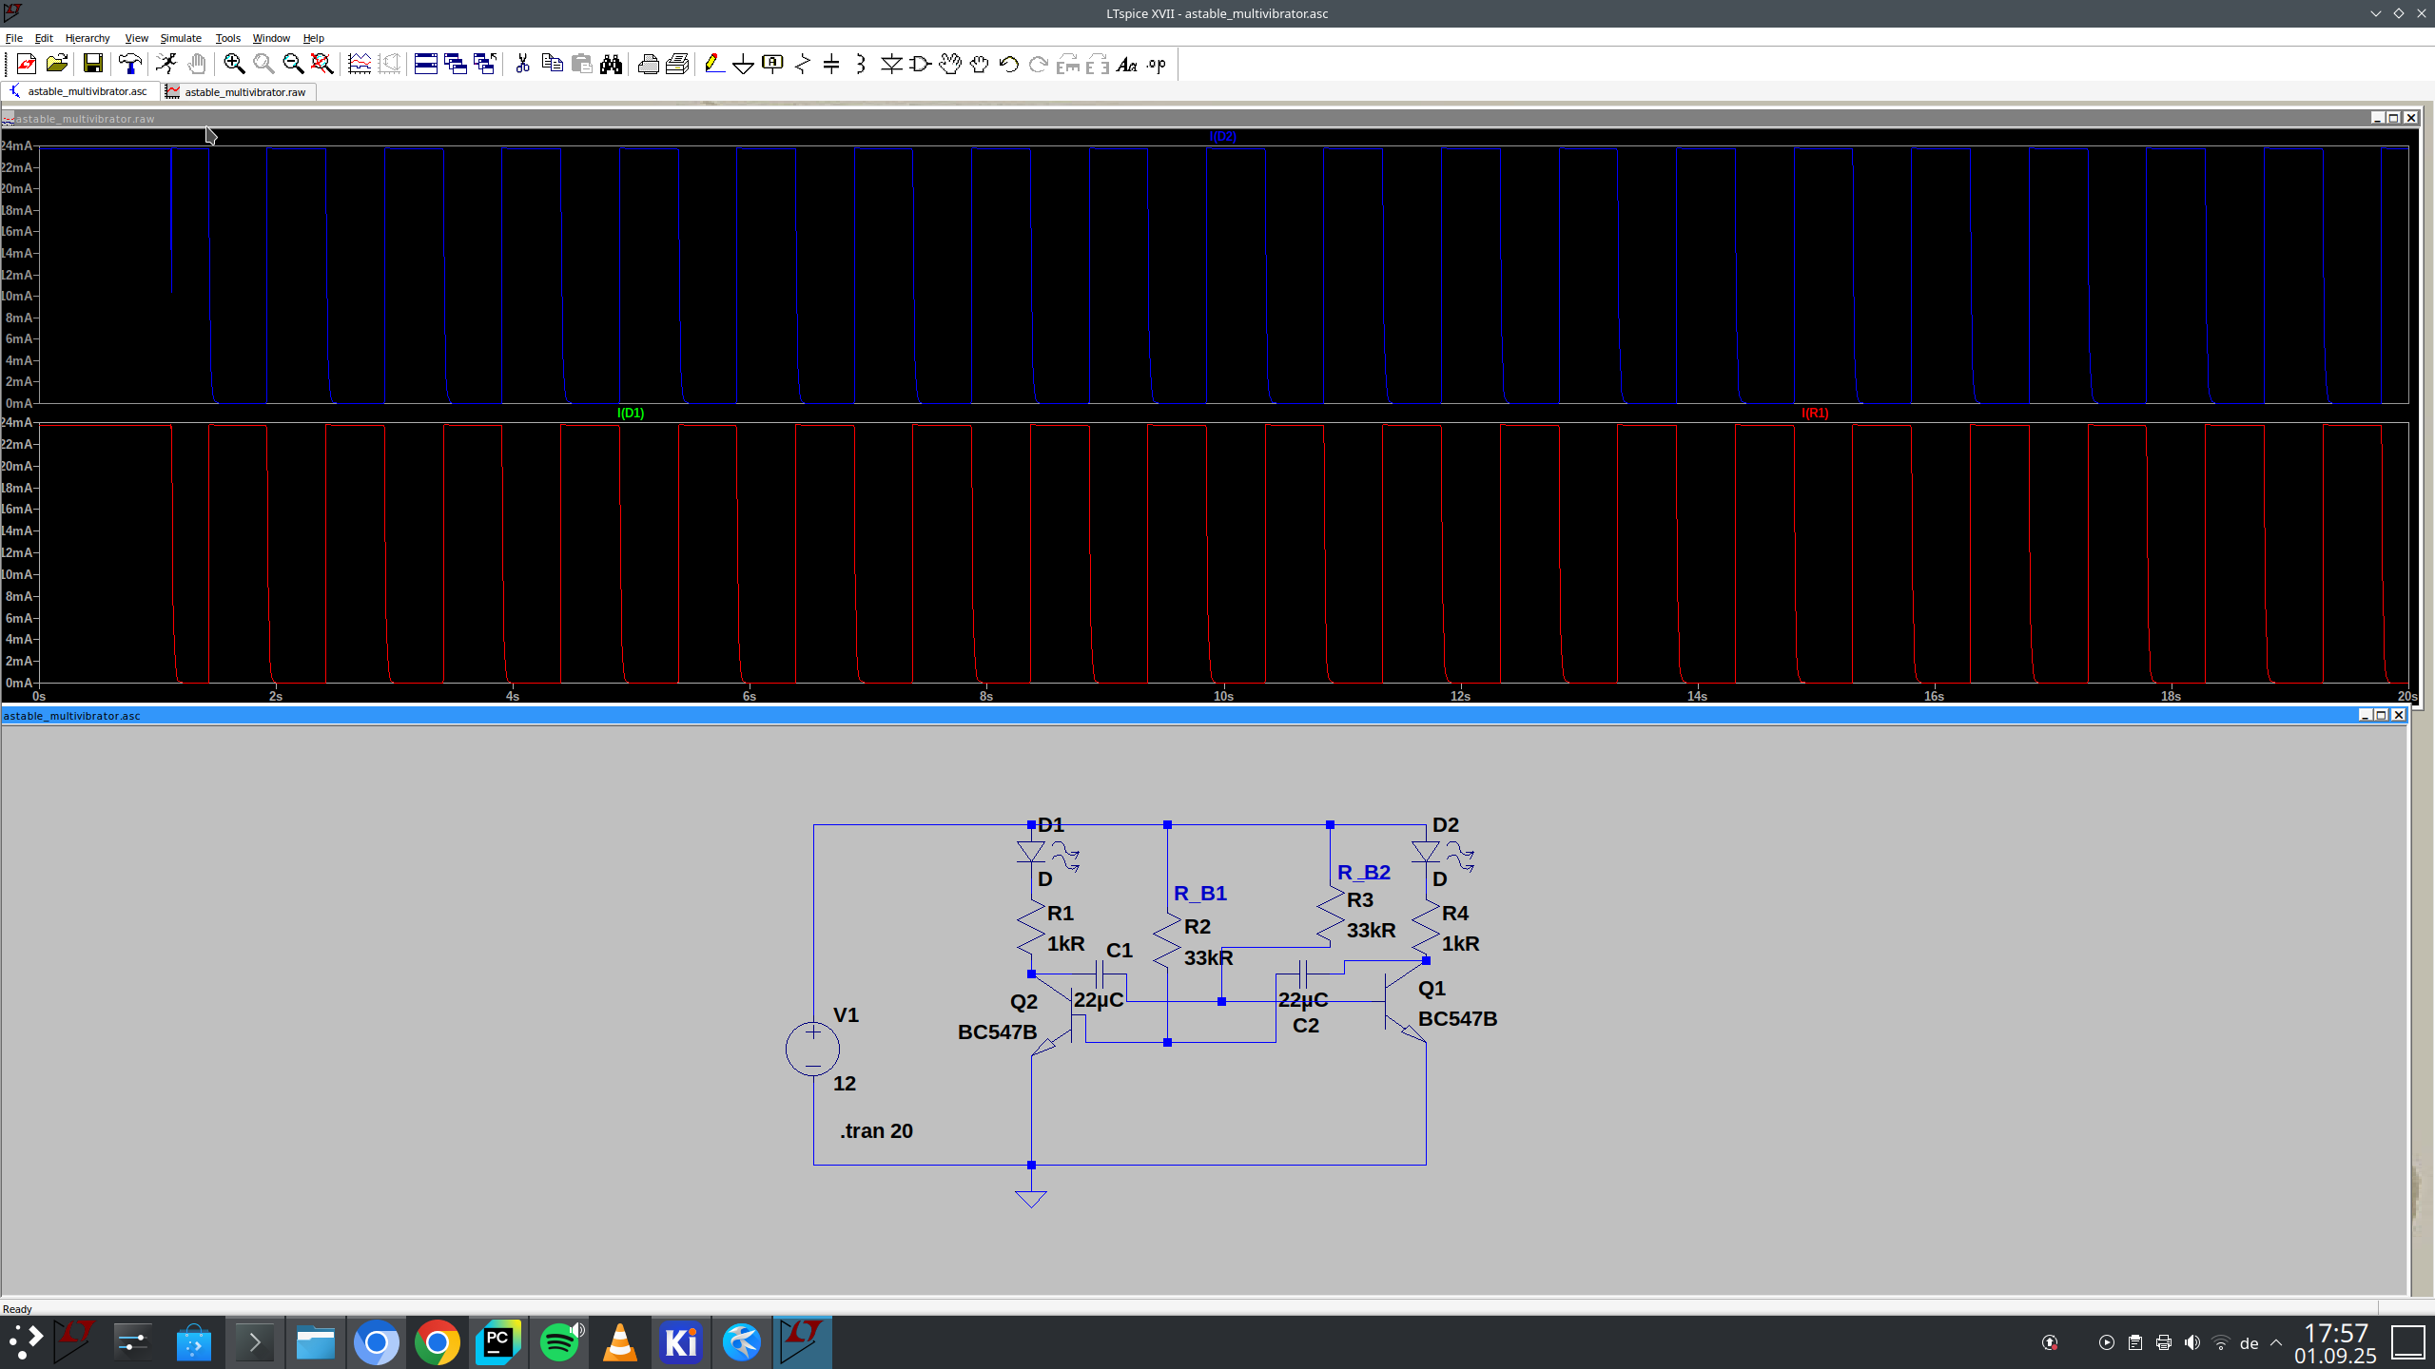Activate the Drag tool
This screenshot has height=1369, width=2435.
979,64
